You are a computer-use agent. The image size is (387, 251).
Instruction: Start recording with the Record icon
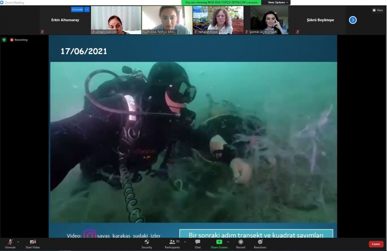241,242
